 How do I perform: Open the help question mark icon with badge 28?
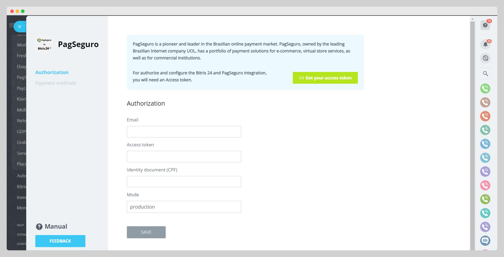coord(485,25)
